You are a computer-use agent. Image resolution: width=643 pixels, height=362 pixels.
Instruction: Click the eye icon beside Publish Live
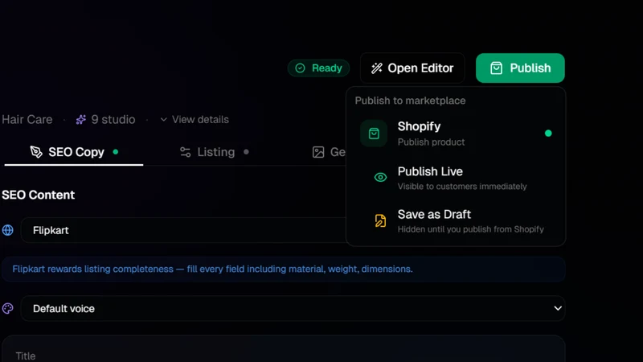click(380, 177)
